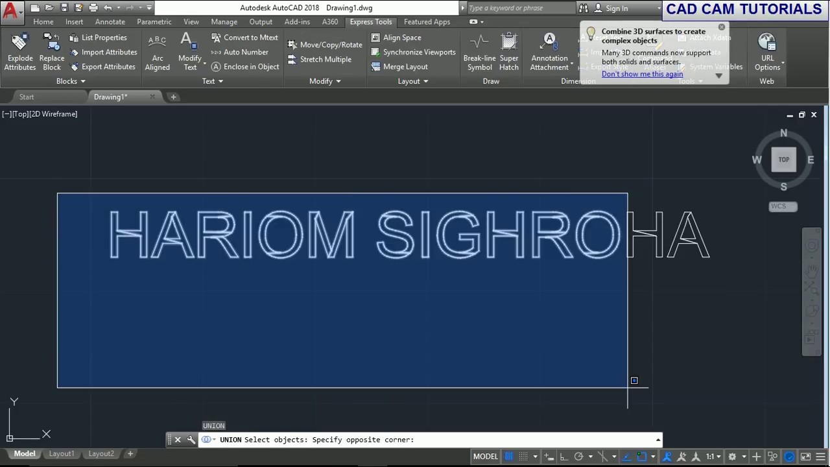
Task: Expand the Modify panel dropdown
Action: click(x=325, y=81)
